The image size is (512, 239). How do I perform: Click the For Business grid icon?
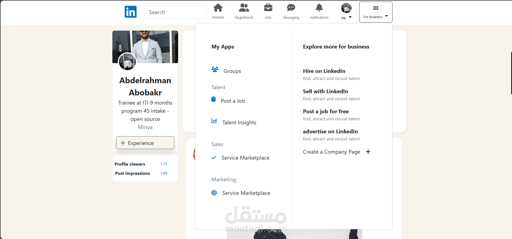[376, 8]
